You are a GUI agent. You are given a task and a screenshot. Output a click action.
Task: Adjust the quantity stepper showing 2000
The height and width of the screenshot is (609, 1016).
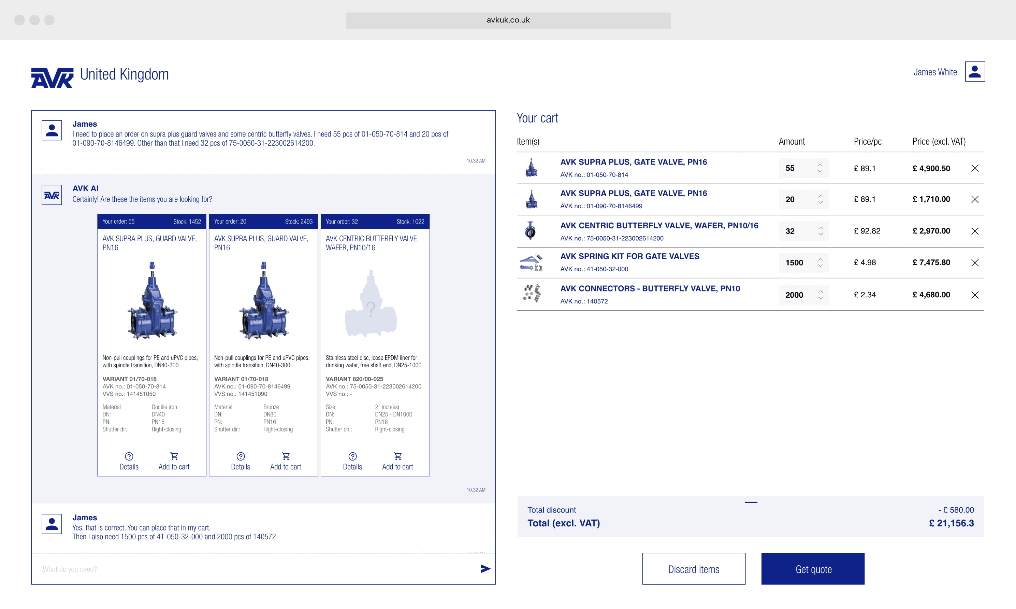point(821,295)
